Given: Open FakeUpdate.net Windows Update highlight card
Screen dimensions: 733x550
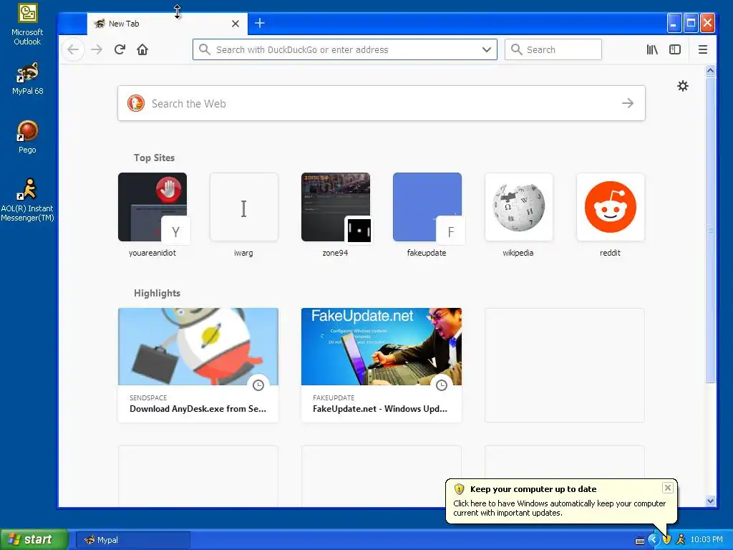Looking at the screenshot, I should click(382, 365).
